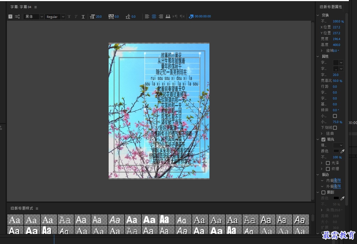Toggle italic text style
Viewport: 357px width, 244px height.
pyautogui.click(x=76, y=17)
